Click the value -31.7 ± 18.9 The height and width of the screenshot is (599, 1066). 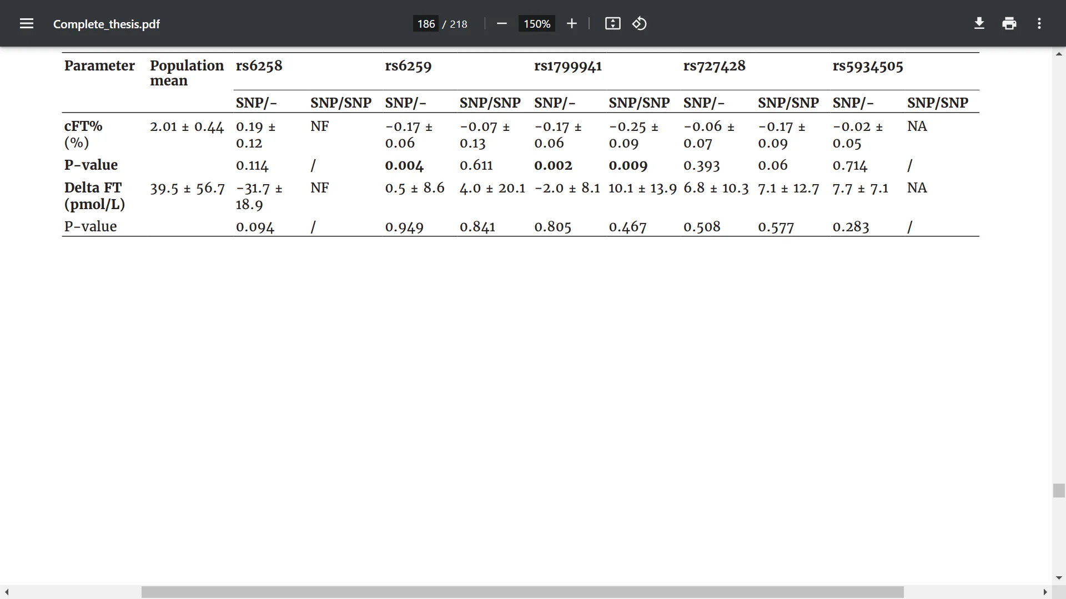259,196
